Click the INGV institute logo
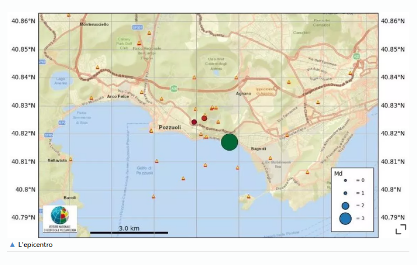Viewport: 417px width, 265px height. [60, 219]
